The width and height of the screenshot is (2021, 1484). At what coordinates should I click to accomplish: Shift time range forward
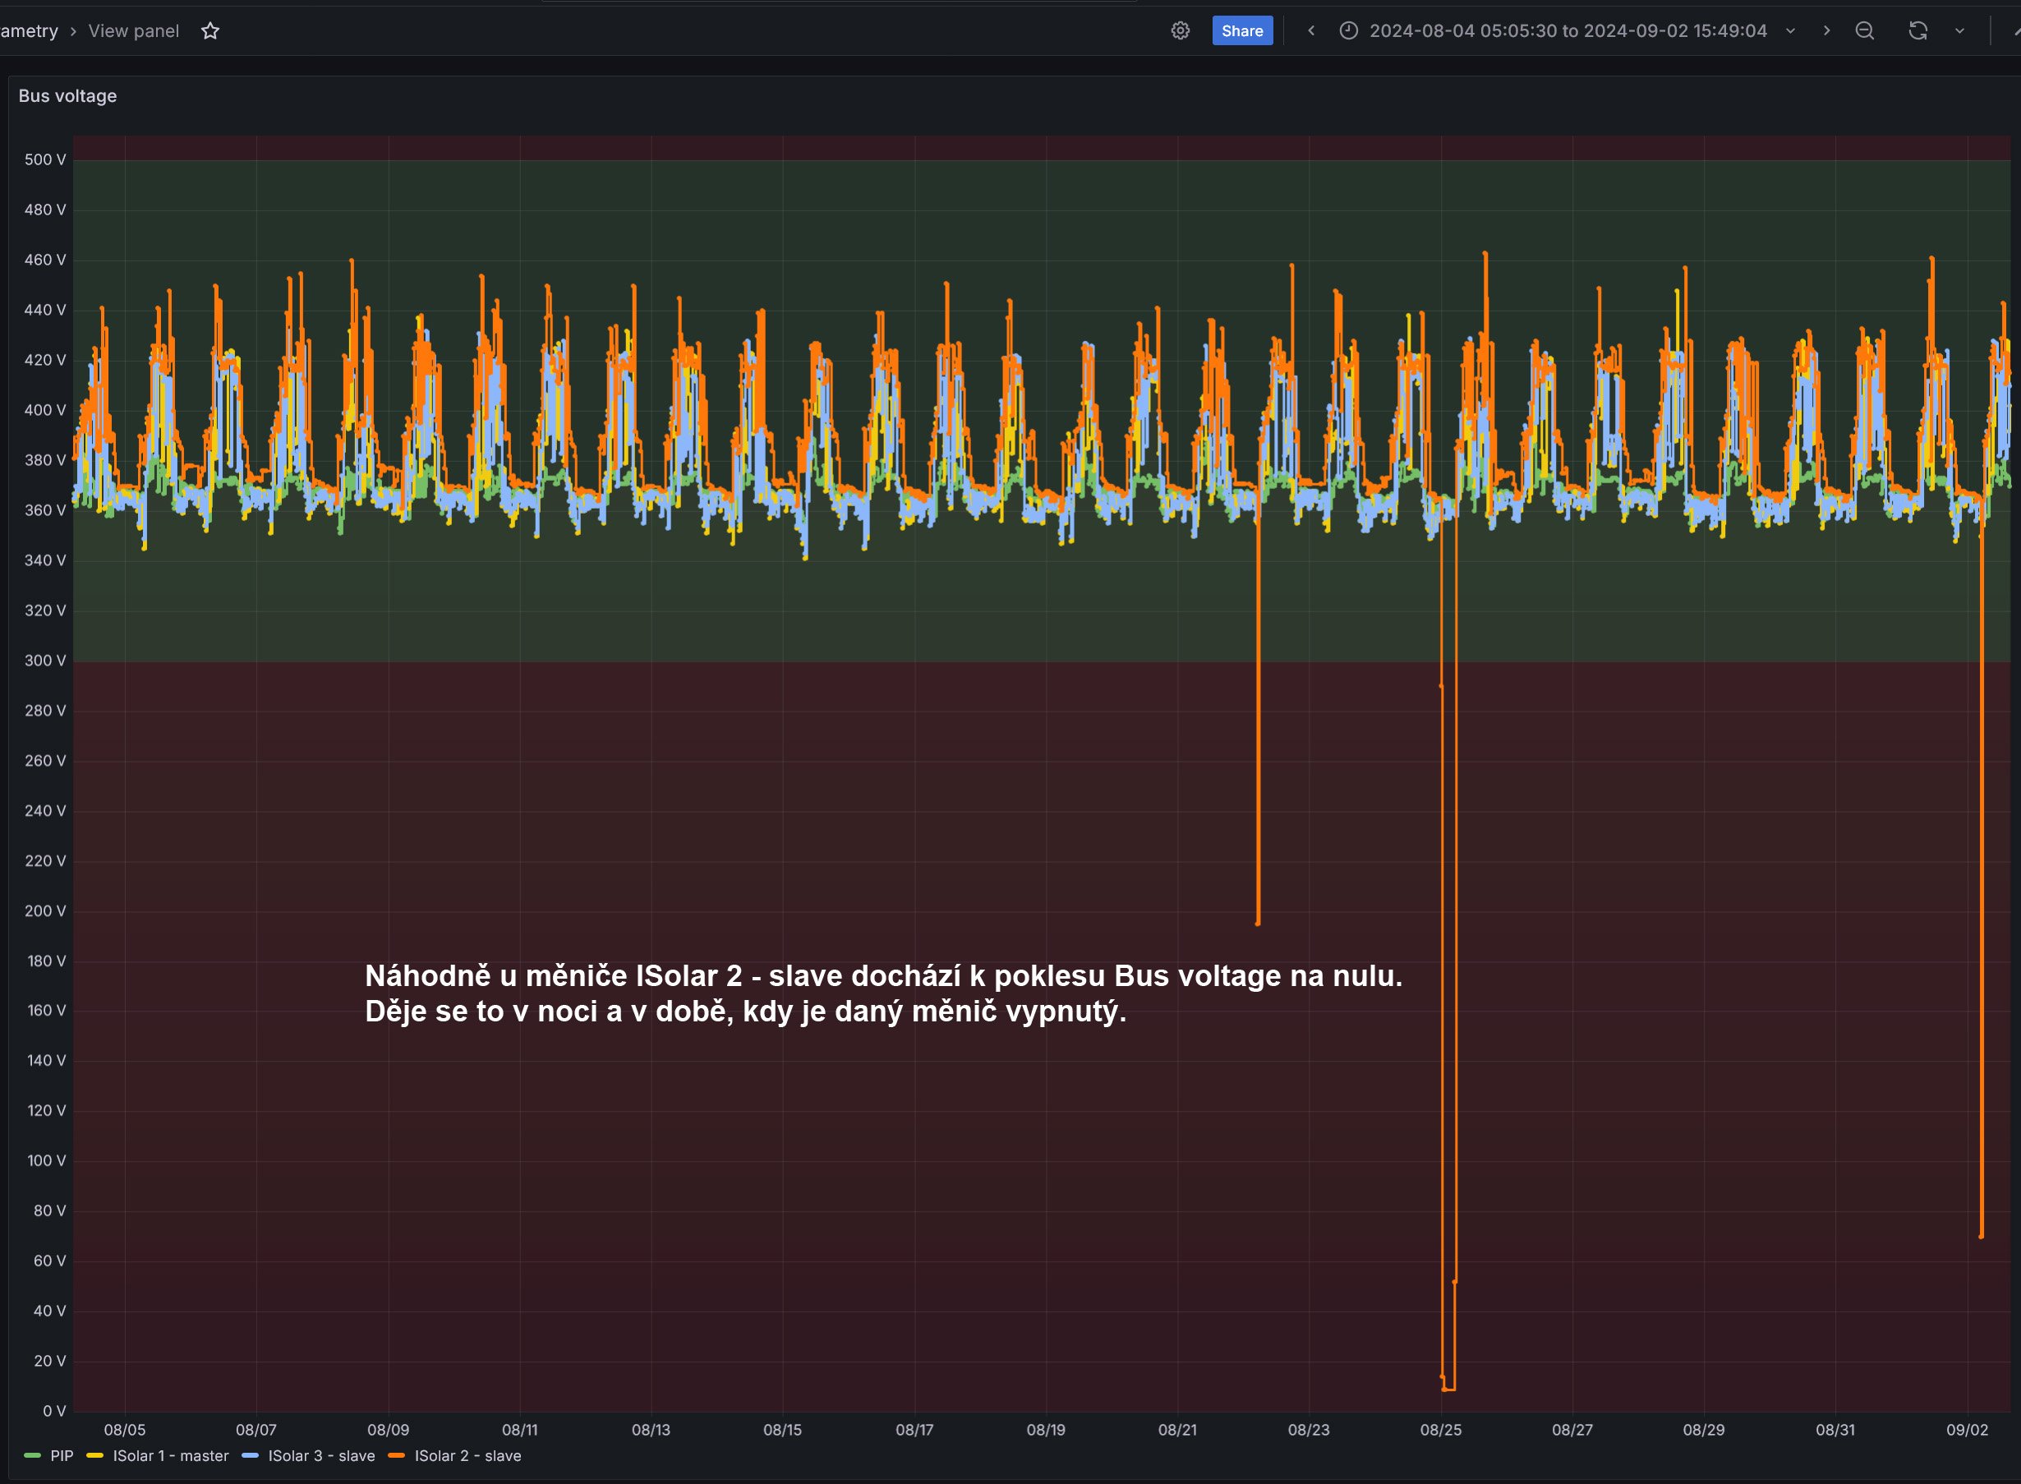point(1826,30)
